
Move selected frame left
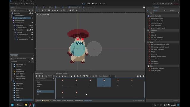click(90, 76)
